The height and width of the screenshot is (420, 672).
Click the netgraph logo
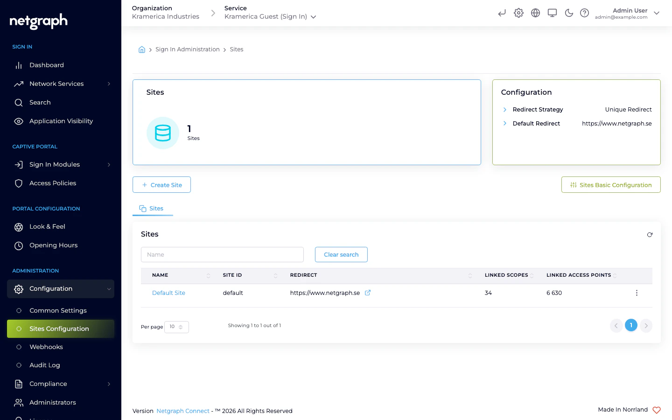(x=38, y=21)
